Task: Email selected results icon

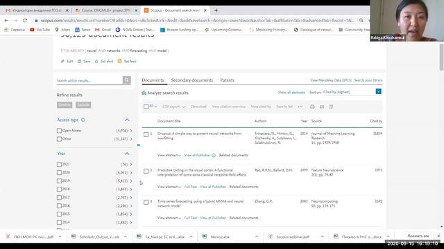Action: pyautogui.click(x=322, y=107)
